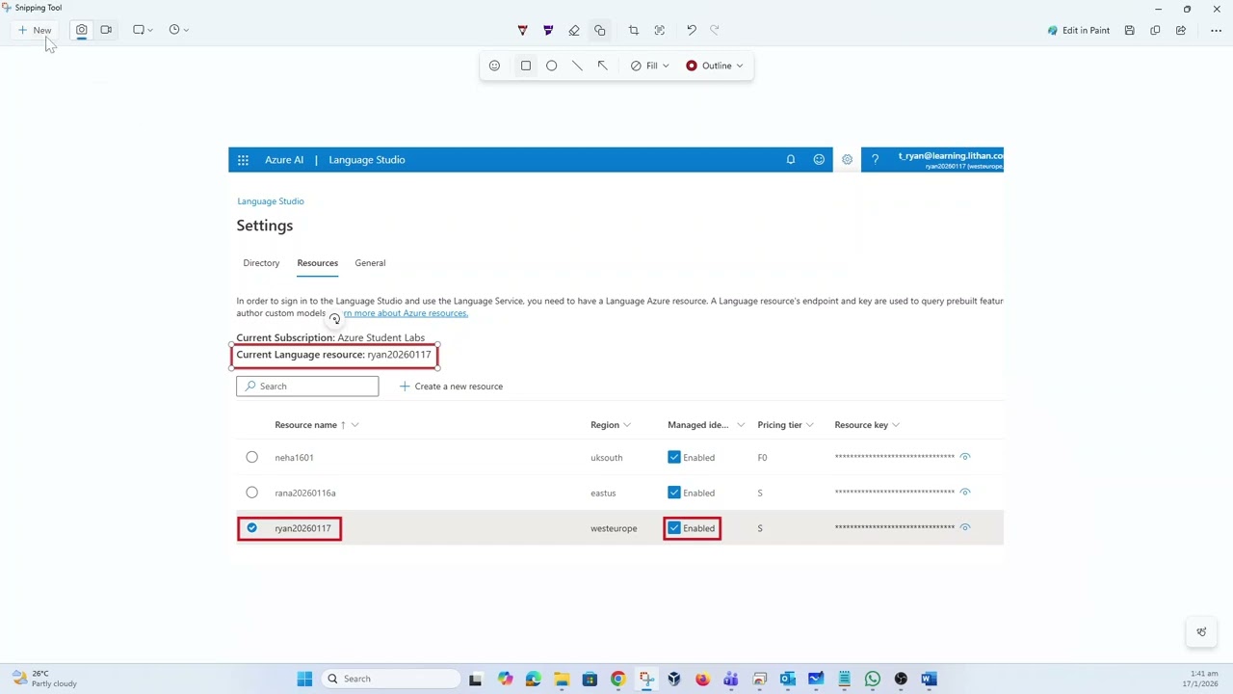This screenshot has height=694, width=1233.
Task: Open the See more options menu
Action: (1216, 30)
